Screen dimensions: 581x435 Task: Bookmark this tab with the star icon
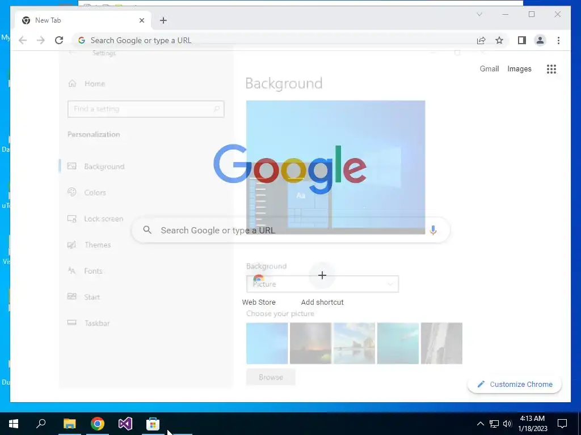499,40
